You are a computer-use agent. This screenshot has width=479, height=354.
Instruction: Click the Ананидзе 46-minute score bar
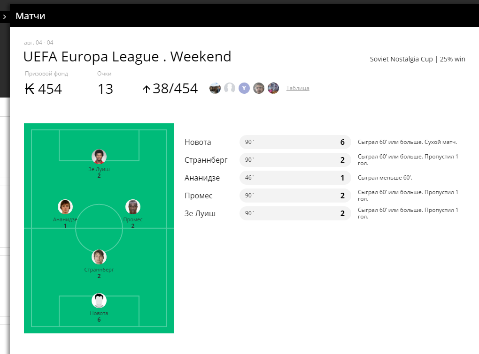coord(295,178)
